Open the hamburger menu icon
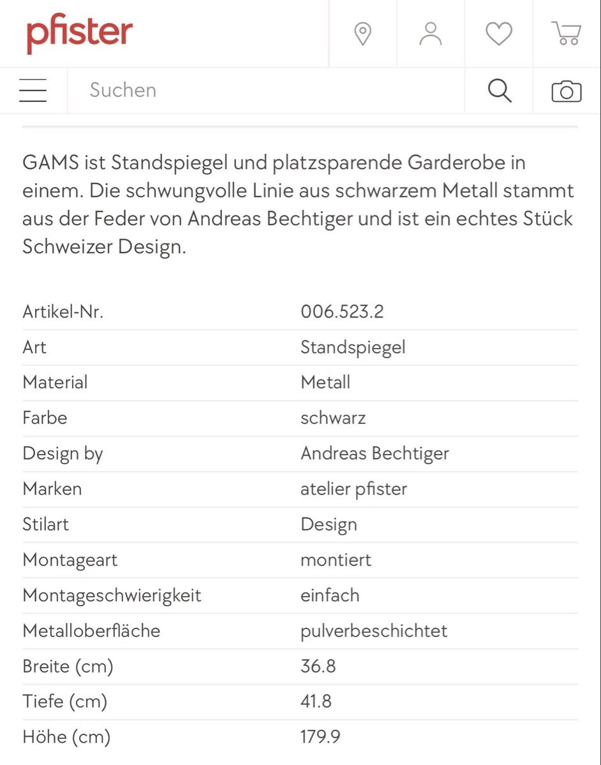This screenshot has height=765, width=601. click(x=33, y=91)
